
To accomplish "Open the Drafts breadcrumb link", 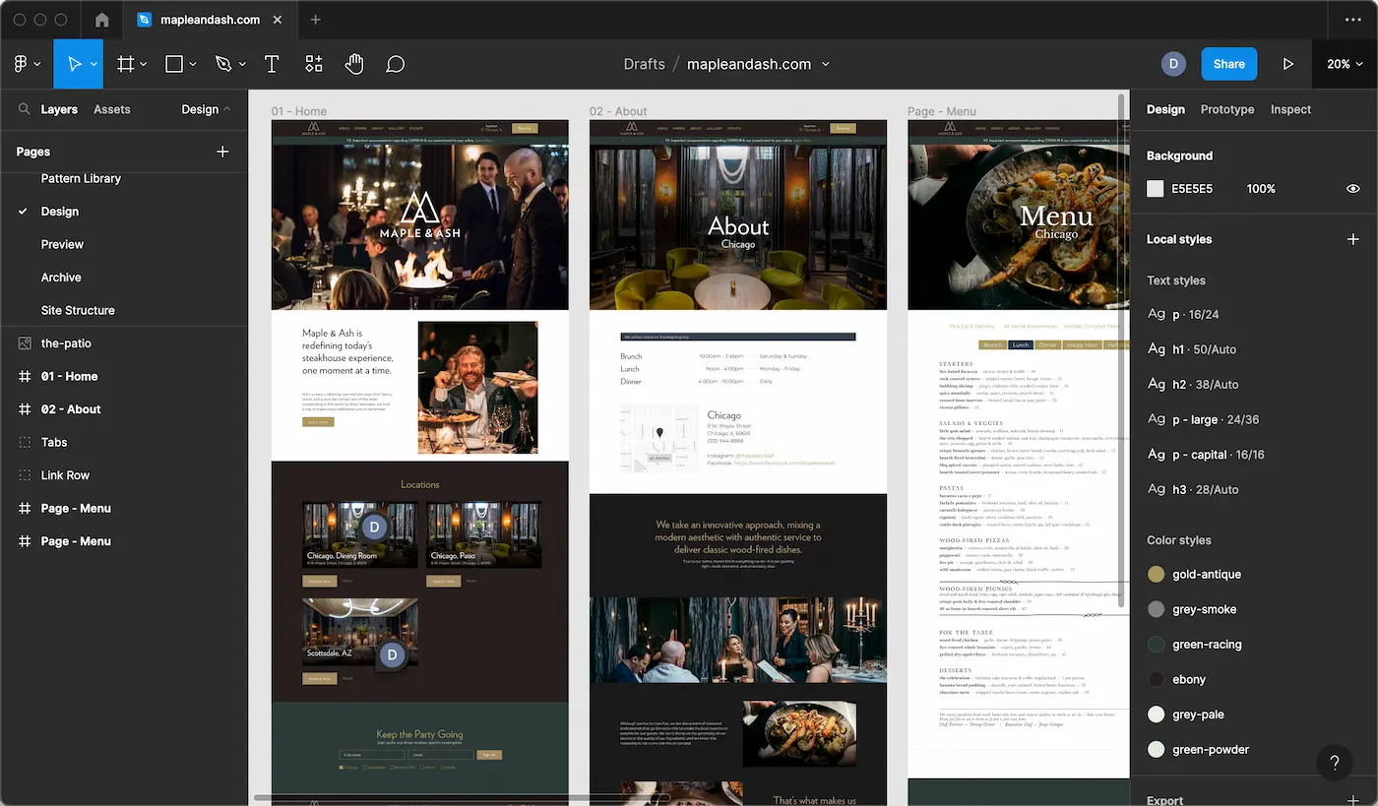I will click(645, 64).
